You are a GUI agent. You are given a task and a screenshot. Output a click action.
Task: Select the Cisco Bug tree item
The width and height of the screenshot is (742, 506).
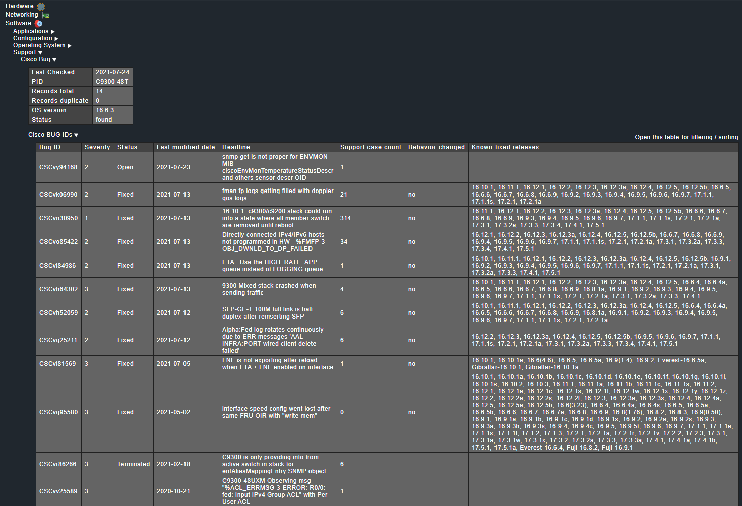[36, 59]
